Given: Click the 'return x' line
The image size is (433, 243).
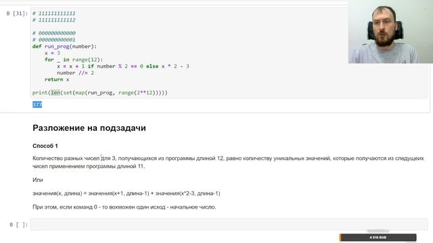Looking at the screenshot, I should 57,80.
